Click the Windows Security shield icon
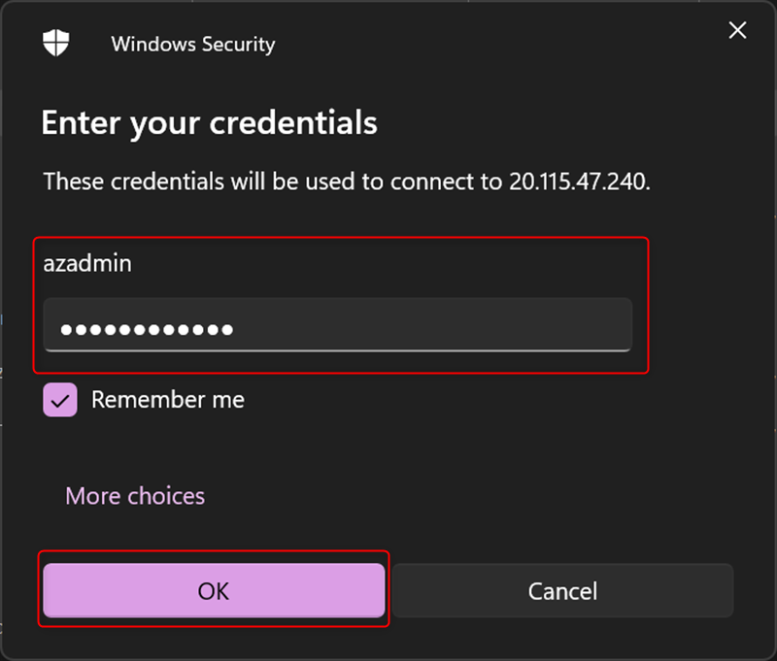The width and height of the screenshot is (777, 661). pos(53,44)
